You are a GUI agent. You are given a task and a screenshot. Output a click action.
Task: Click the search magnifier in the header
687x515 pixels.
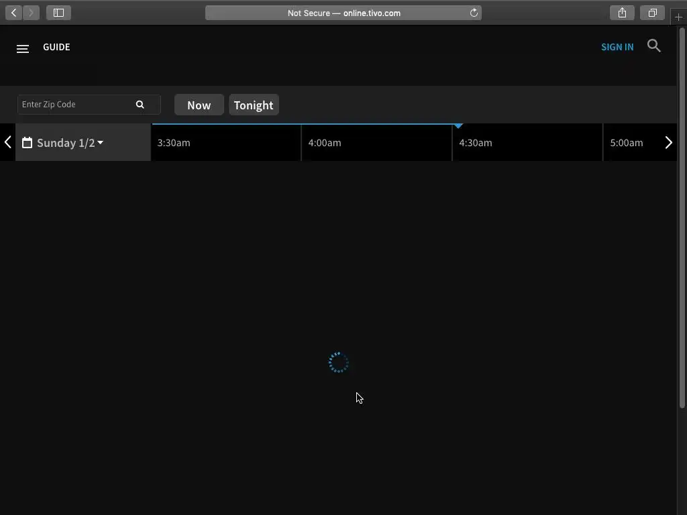click(x=653, y=46)
